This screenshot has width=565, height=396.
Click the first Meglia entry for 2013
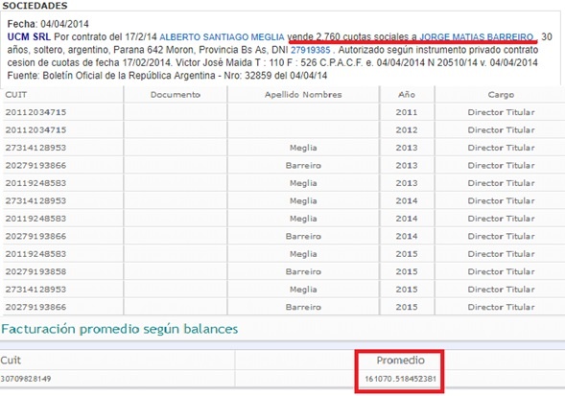303,148
